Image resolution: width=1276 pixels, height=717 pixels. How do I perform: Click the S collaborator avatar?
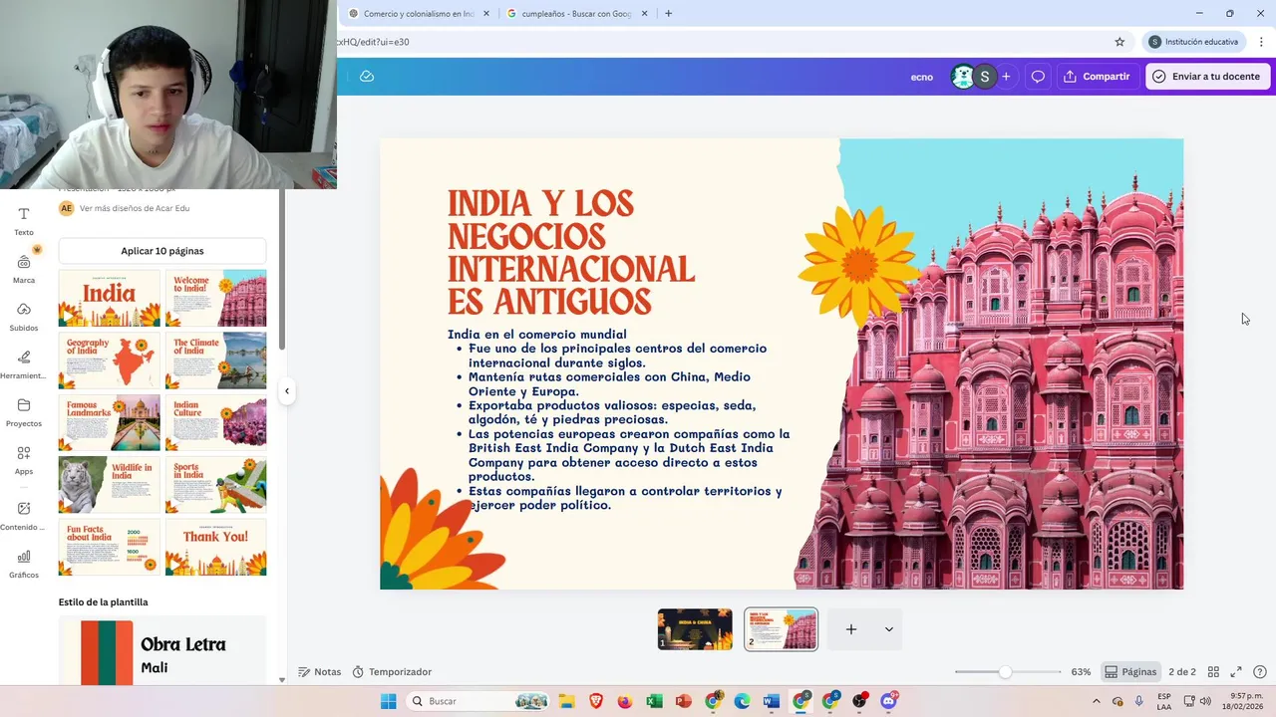985,77
